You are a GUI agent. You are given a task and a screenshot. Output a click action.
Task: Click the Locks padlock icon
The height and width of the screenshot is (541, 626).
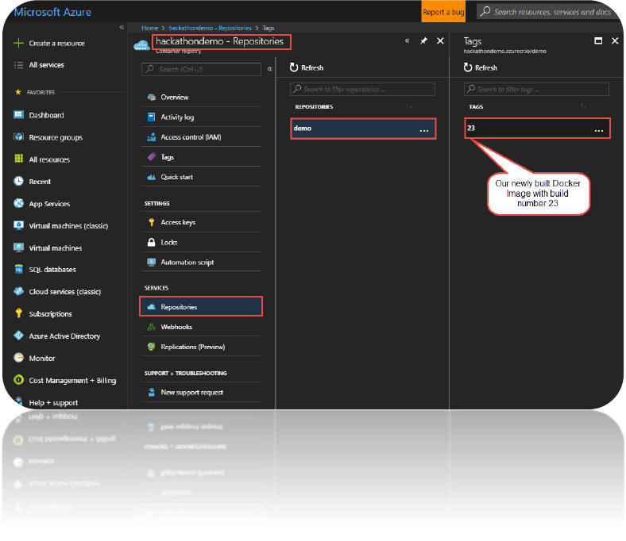(151, 242)
